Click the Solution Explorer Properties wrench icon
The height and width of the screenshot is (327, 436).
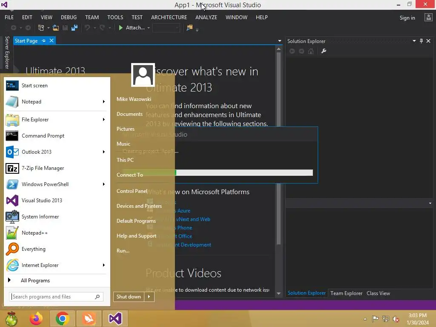point(324,51)
